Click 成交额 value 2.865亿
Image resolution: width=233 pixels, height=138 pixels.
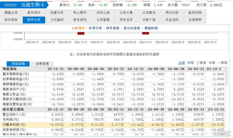(x=216, y=5)
